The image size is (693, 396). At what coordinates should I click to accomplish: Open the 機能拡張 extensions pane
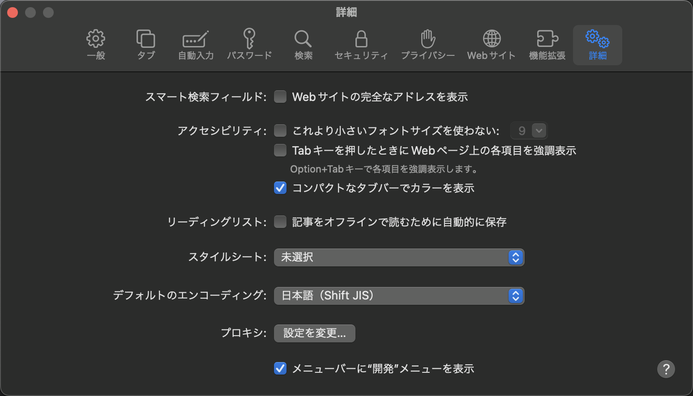click(x=547, y=44)
